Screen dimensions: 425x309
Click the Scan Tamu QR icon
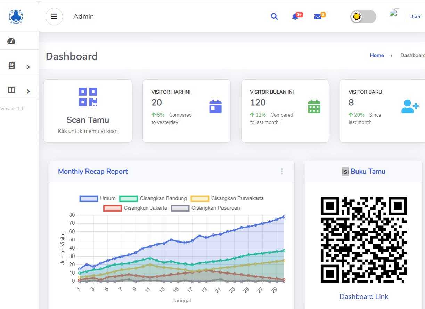[88, 97]
